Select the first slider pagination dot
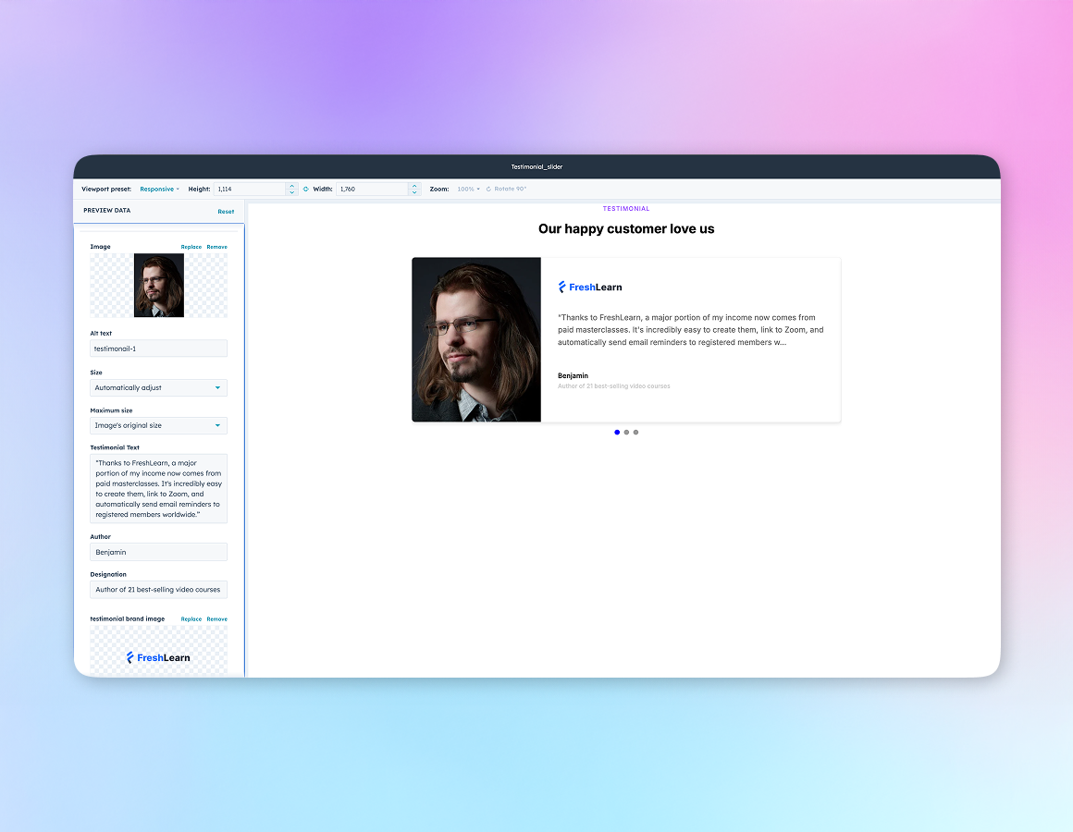Image resolution: width=1073 pixels, height=832 pixels. 617,432
